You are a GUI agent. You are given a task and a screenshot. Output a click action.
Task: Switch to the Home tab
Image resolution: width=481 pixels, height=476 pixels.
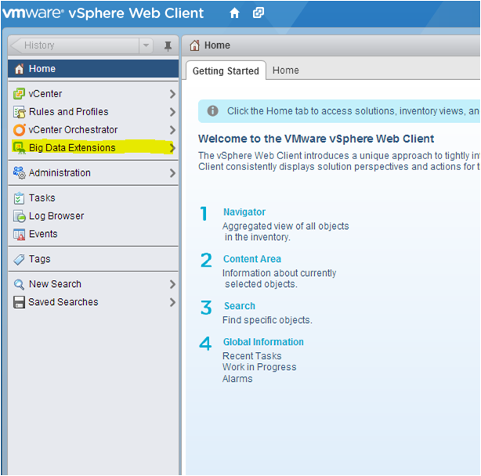[x=286, y=71]
